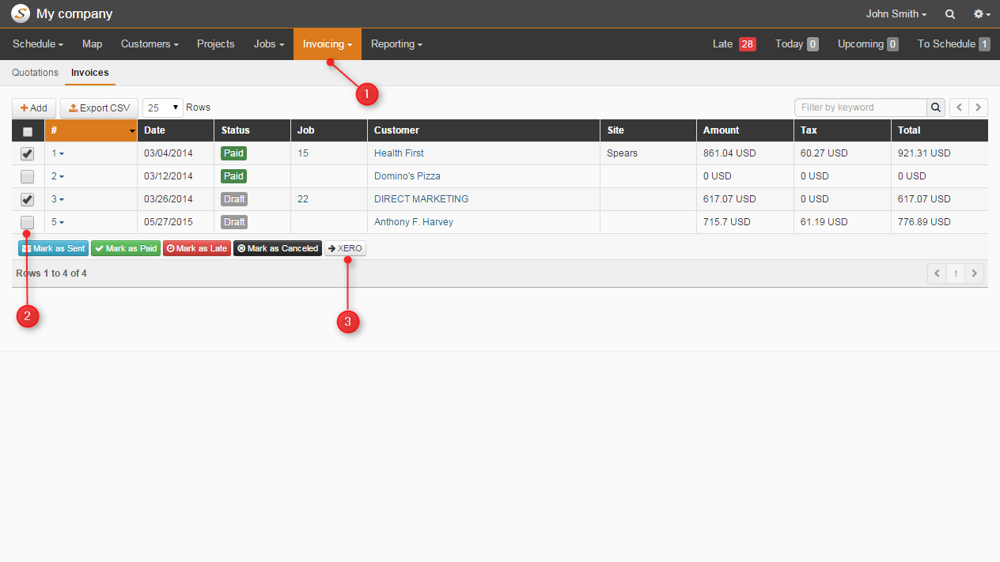Open job 15 link
The image size is (1000, 562).
pyautogui.click(x=303, y=153)
